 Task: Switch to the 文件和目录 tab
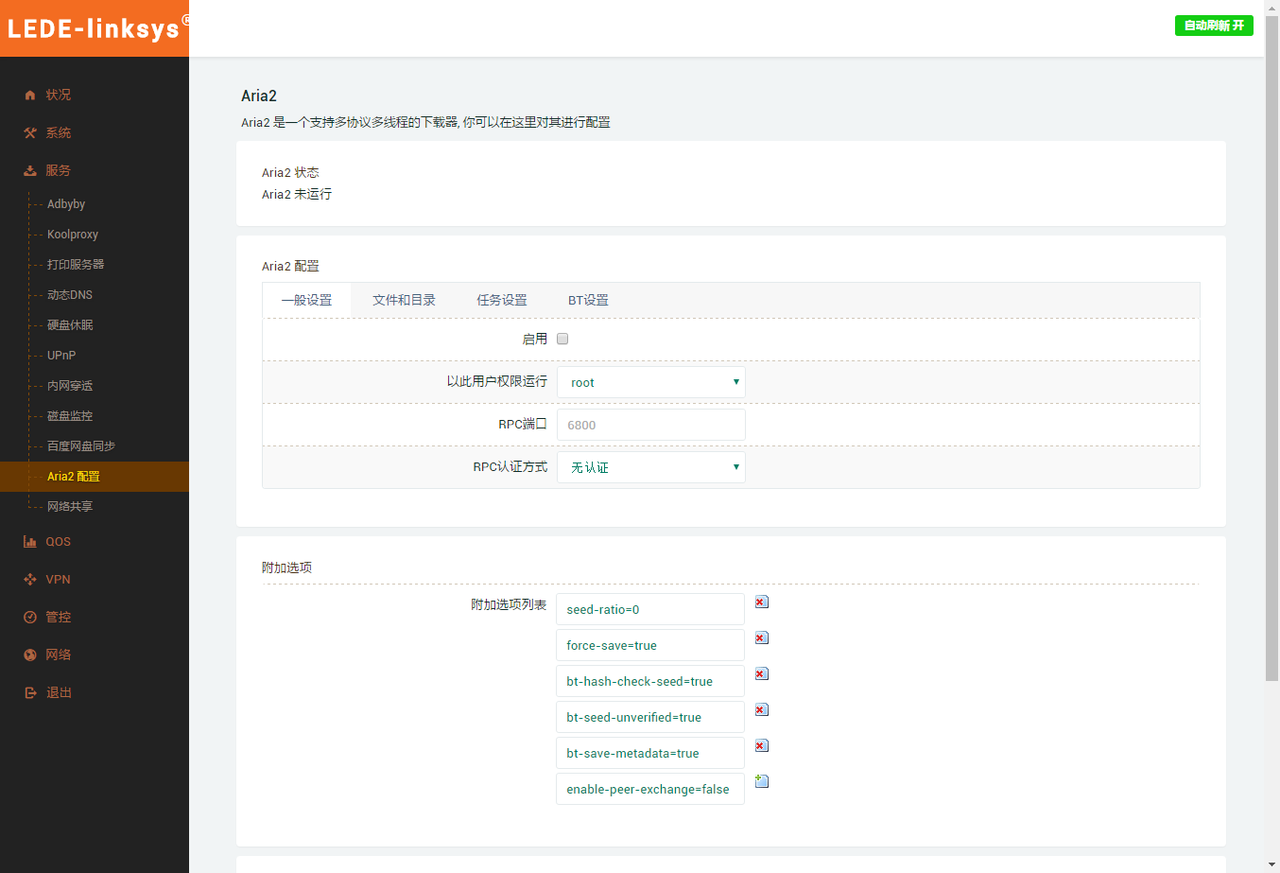tap(404, 301)
